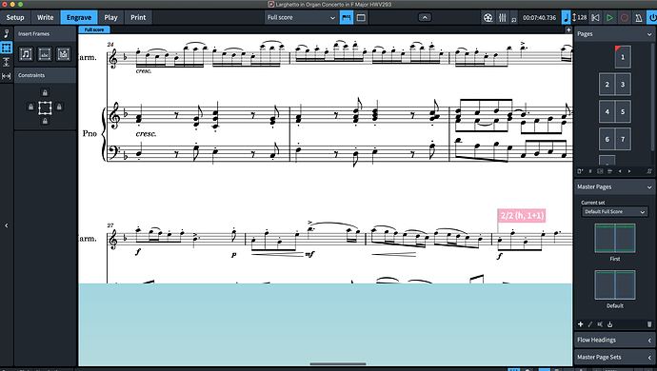Screen dimensions: 657x371
Task: Collapse the Pages panel section
Action: 649,34
